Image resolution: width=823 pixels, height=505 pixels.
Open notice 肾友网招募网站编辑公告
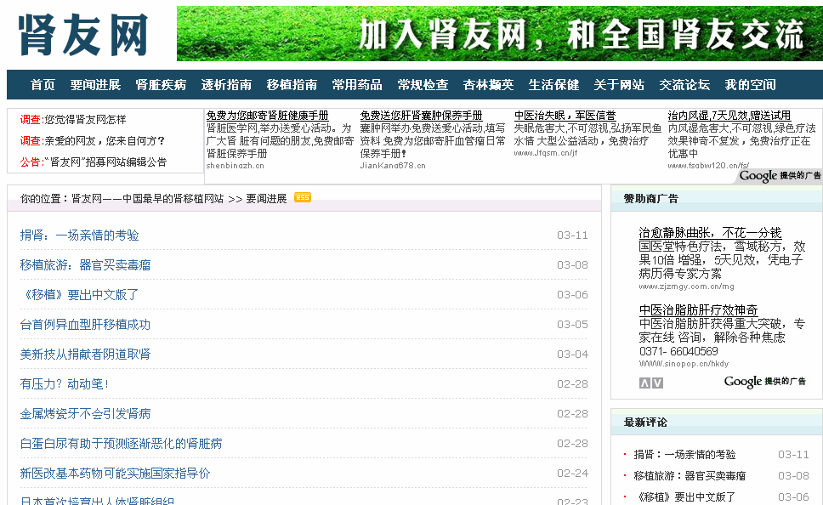105,162
